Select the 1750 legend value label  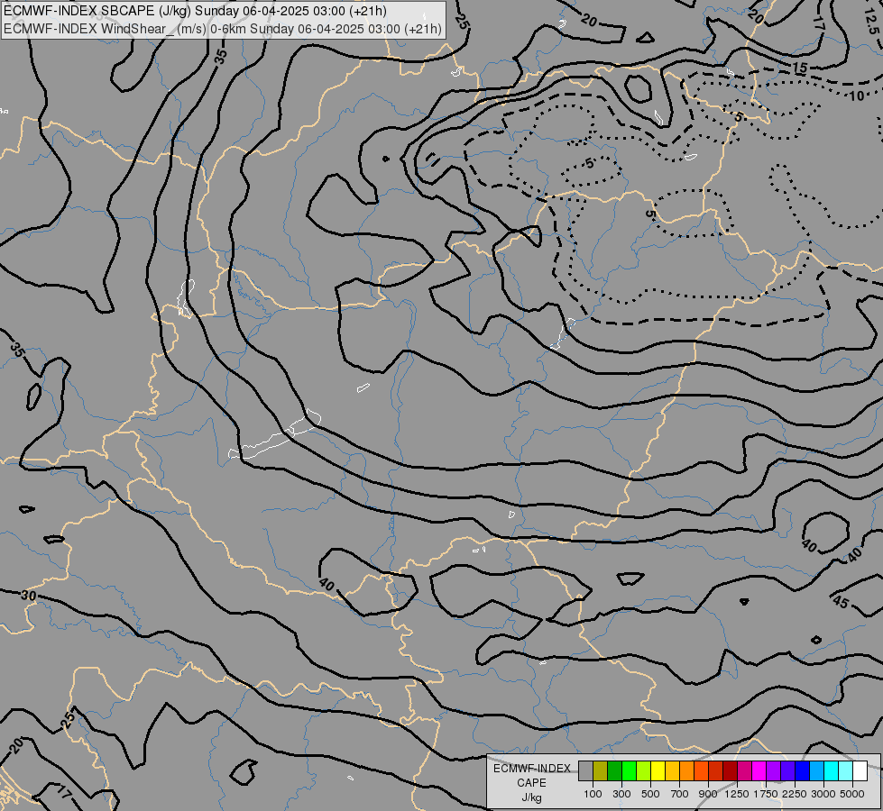[x=766, y=794]
